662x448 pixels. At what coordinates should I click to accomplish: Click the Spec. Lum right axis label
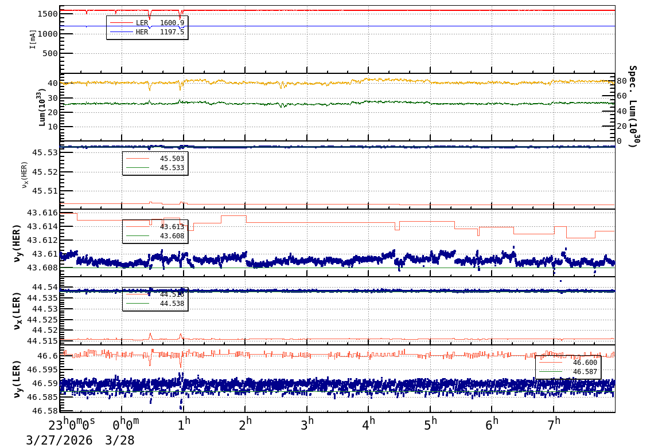click(x=632, y=107)
